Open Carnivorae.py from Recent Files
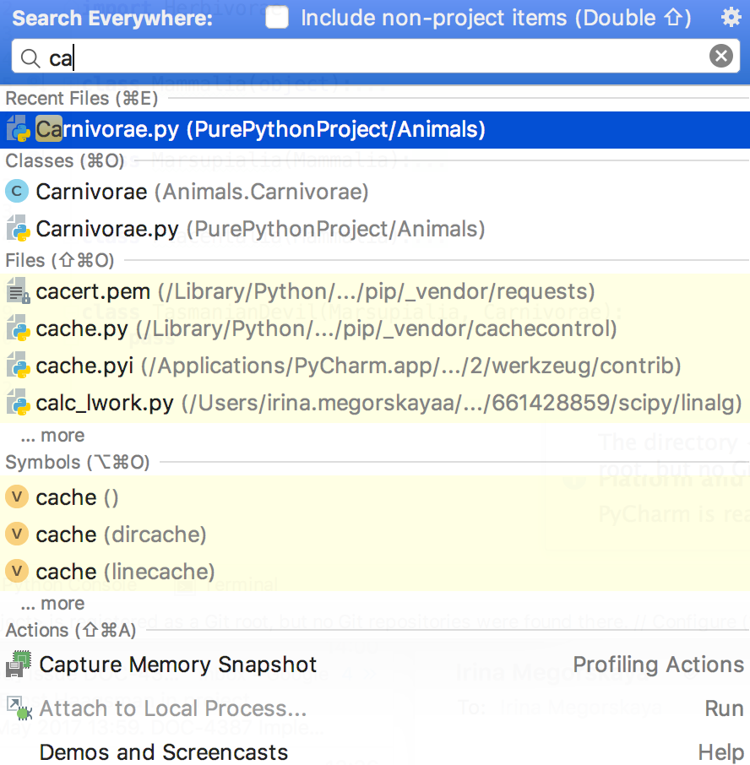Image resolution: width=750 pixels, height=765 pixels. [260, 130]
